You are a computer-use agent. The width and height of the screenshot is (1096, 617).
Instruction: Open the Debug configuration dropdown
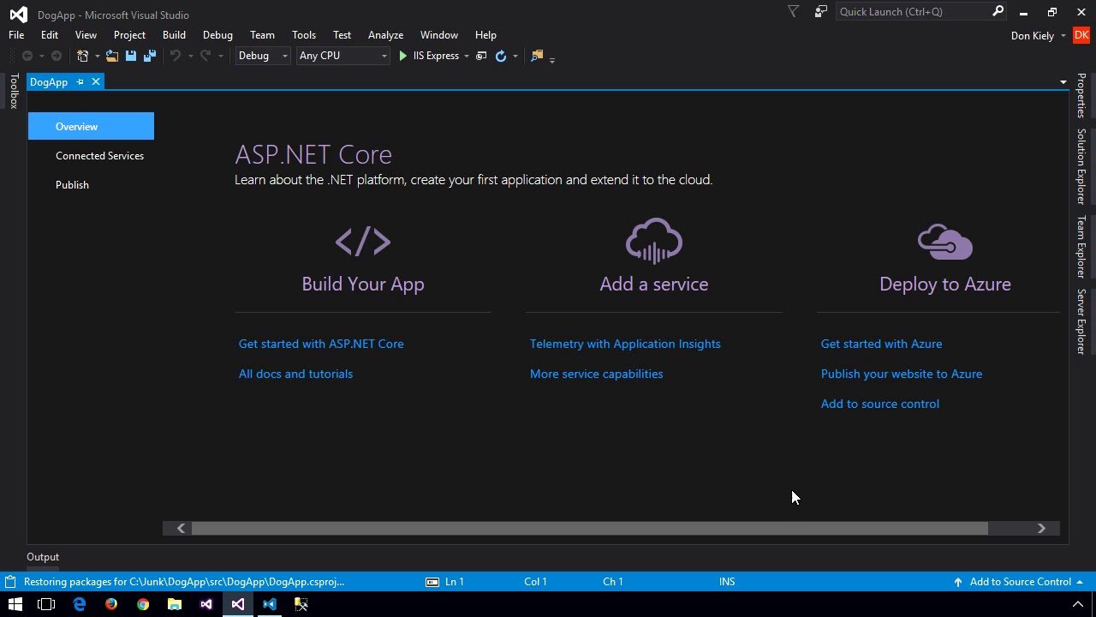pyautogui.click(x=263, y=56)
